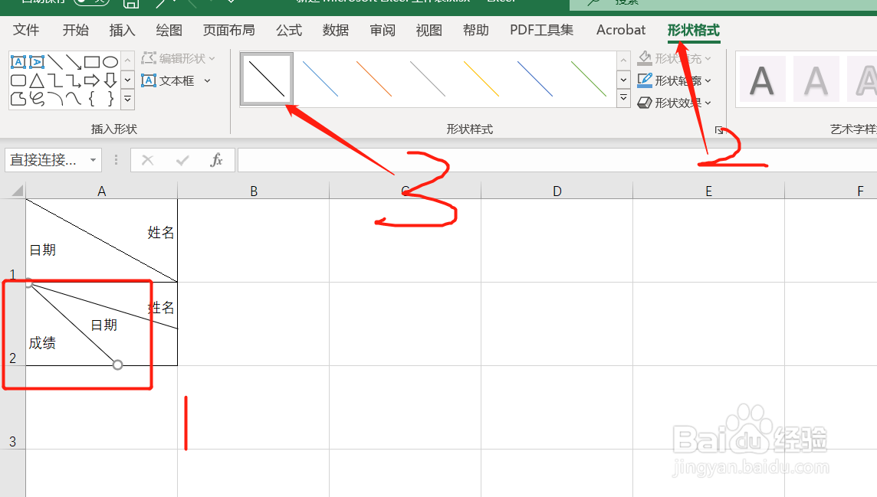The width and height of the screenshot is (877, 497).
Task: Click the 形状填充 paint bucket icon
Action: [644, 58]
